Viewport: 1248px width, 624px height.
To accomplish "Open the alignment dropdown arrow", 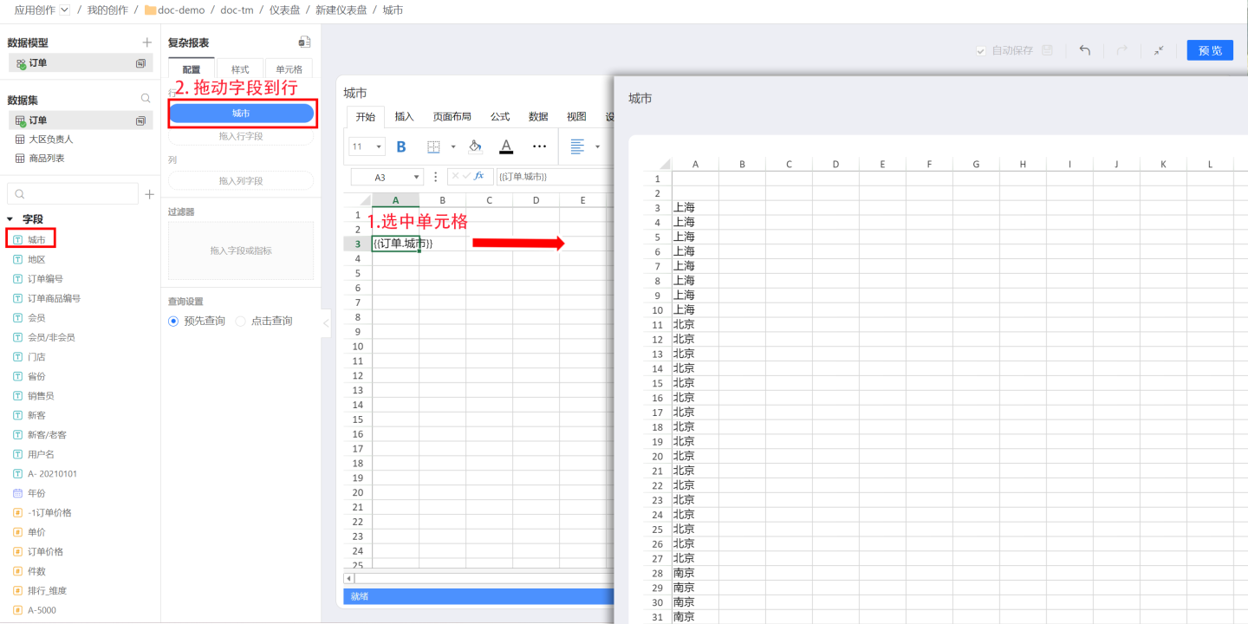I will [x=597, y=146].
